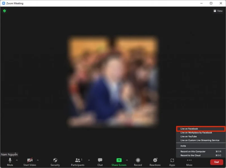Maximize the Zoom Meeting window
The image size is (226, 168).
211,3
